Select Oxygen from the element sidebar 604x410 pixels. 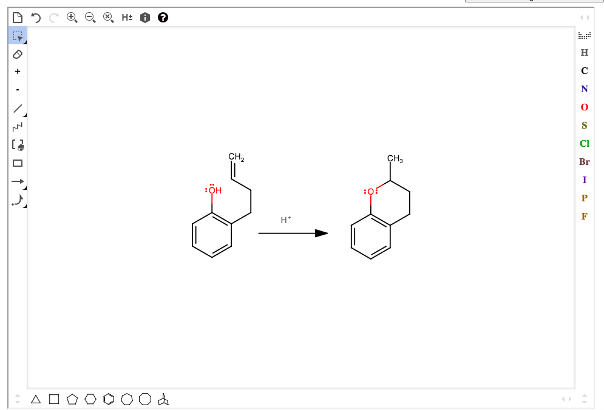pyautogui.click(x=583, y=107)
